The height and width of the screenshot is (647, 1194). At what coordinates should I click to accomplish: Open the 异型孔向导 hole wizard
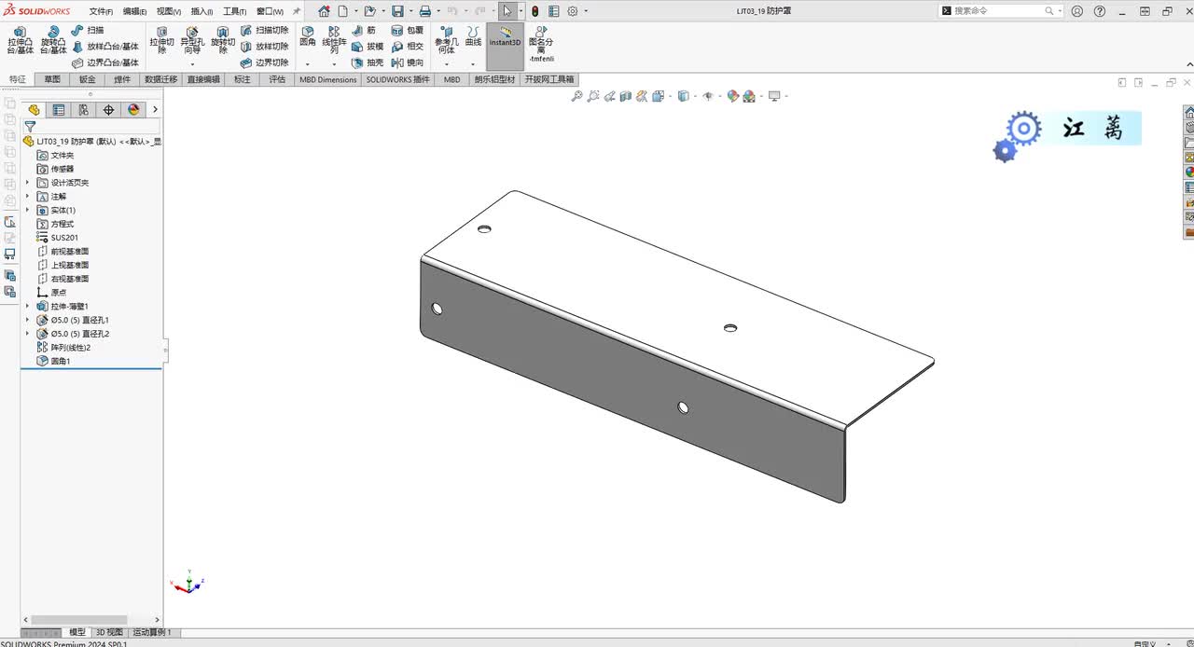point(192,39)
